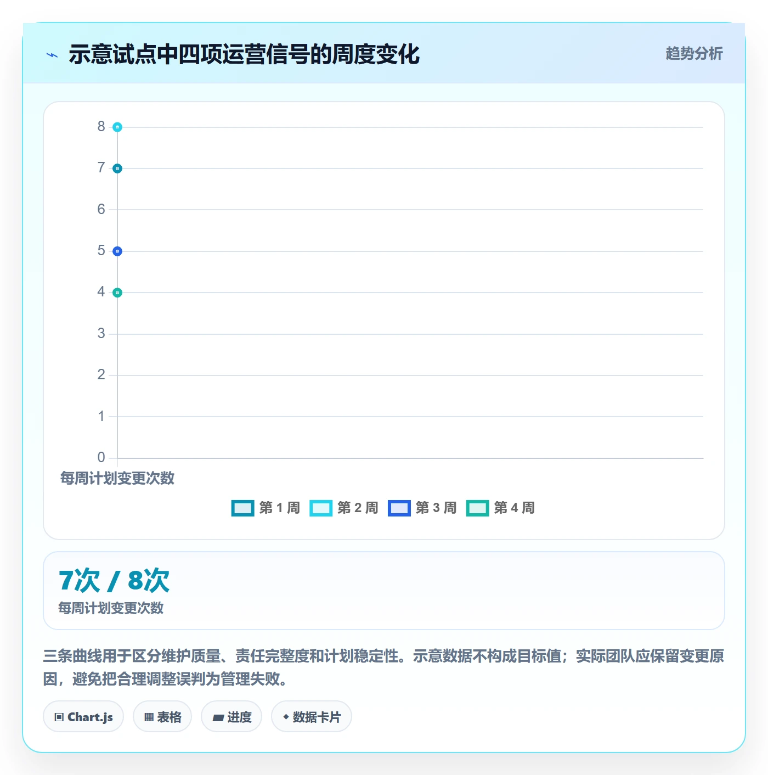This screenshot has height=775, width=768.
Task: Toggle the 第 2 周 legend item
Action: 344,508
